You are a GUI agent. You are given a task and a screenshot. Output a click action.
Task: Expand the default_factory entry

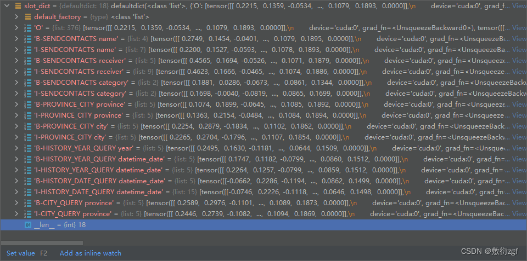pyautogui.click(x=17, y=17)
